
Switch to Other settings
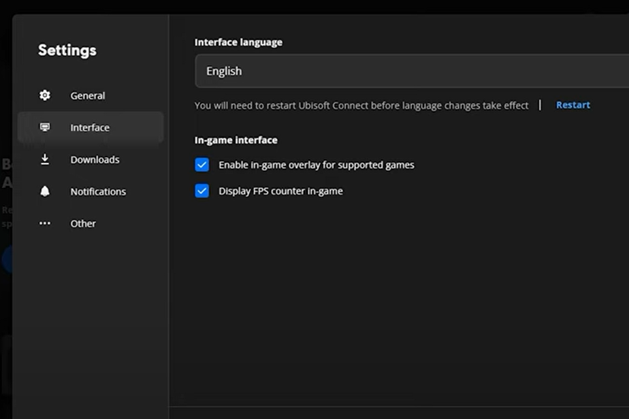coord(91,224)
